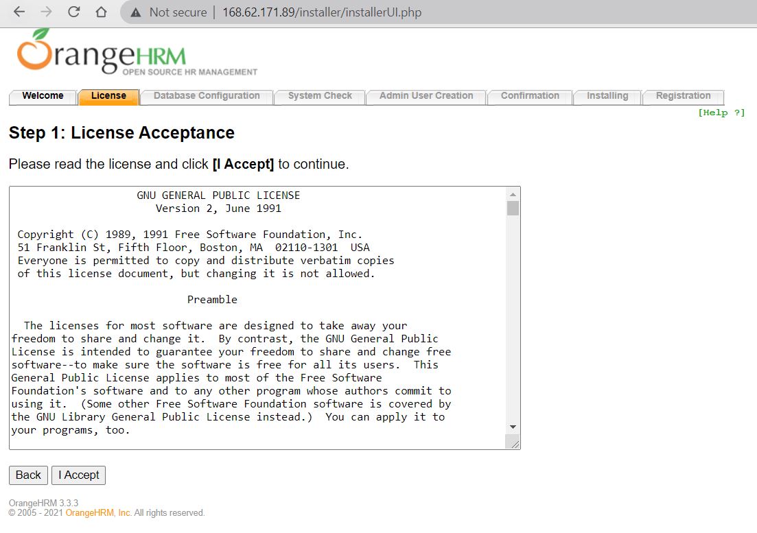Screen dimensions: 757x533
Task: Switch to the Registration tab
Action: pos(683,96)
